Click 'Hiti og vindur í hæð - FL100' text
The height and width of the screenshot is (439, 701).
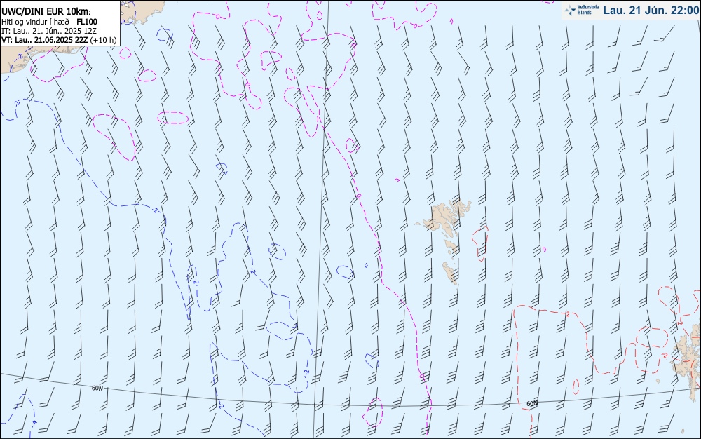click(x=49, y=22)
